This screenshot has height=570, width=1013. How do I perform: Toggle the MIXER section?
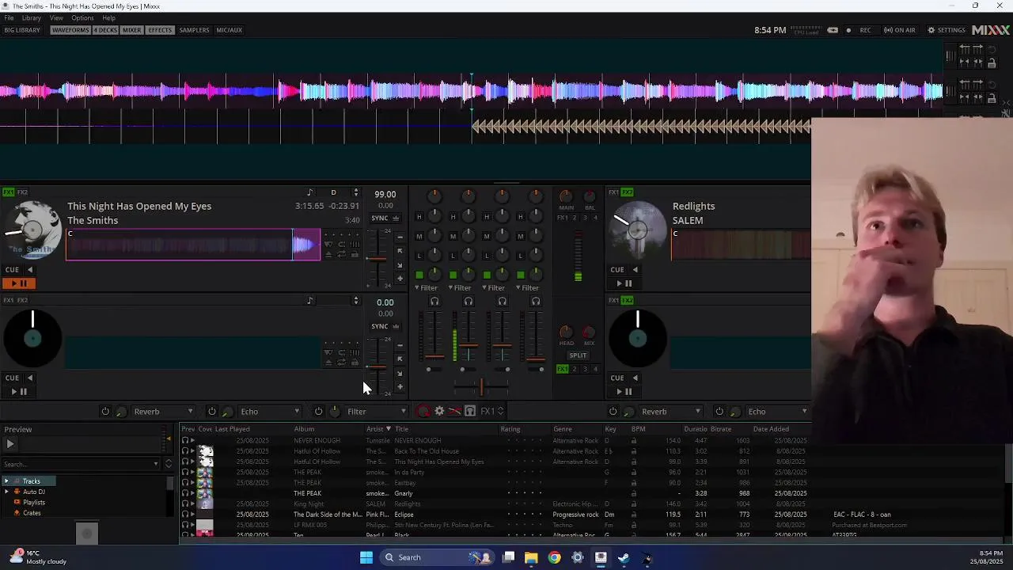tap(131, 30)
